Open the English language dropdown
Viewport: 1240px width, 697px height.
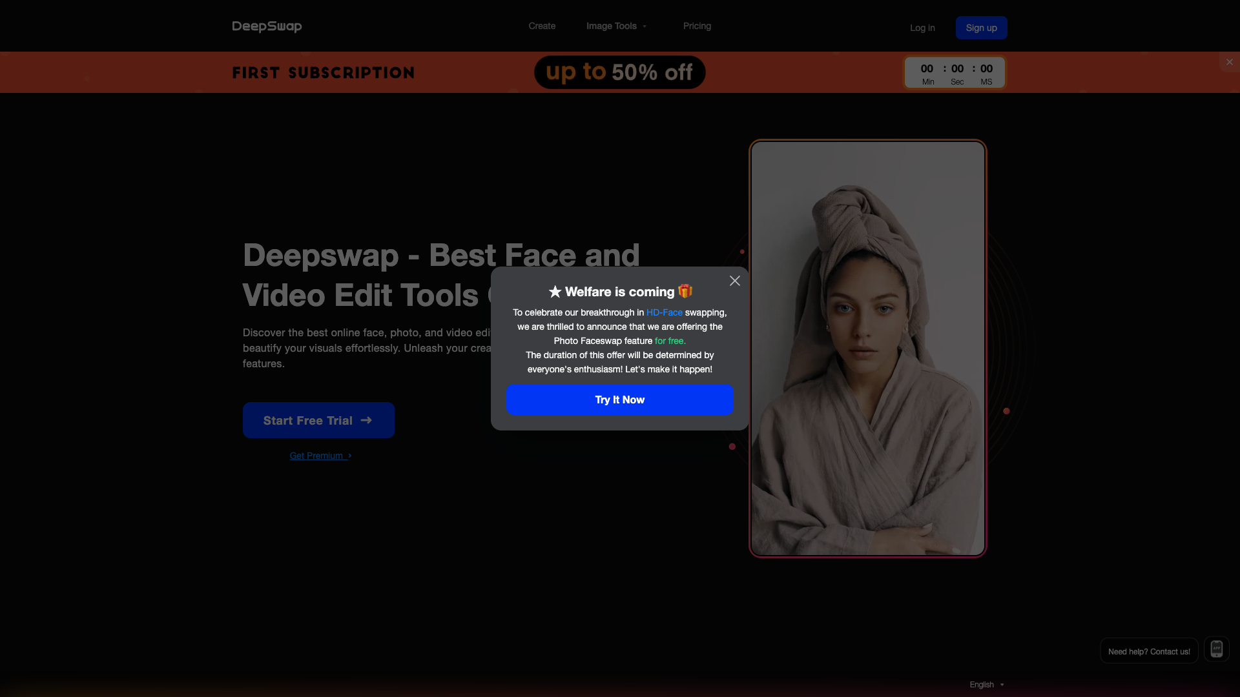click(x=986, y=685)
